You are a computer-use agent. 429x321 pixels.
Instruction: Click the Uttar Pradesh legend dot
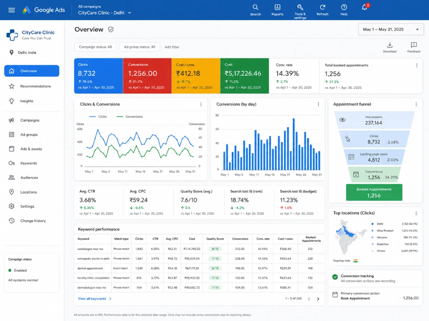point(372,231)
